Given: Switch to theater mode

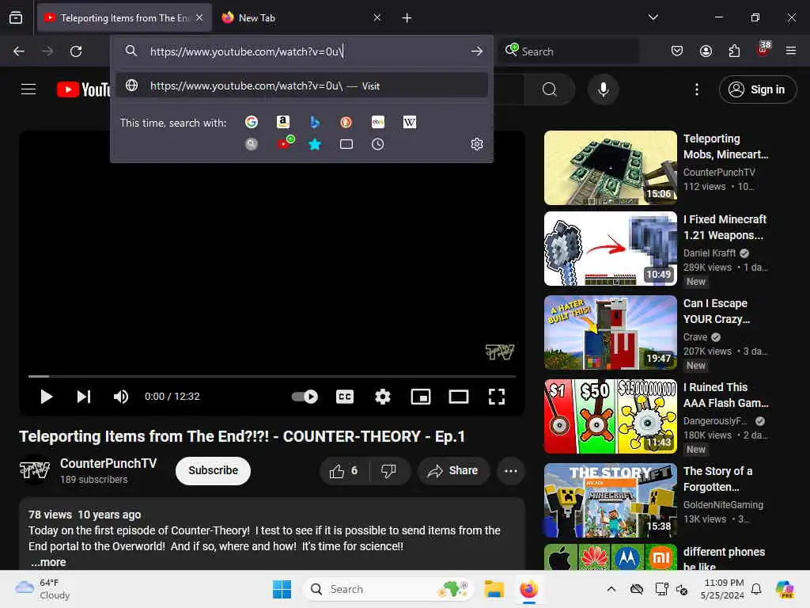Looking at the screenshot, I should (x=458, y=397).
